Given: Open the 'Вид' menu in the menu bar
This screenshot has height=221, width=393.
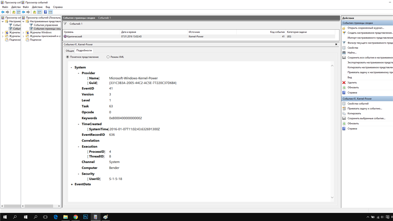Looking at the screenshot, I should click(48, 7).
